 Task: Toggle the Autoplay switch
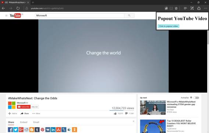pyautogui.click(x=196, y=98)
